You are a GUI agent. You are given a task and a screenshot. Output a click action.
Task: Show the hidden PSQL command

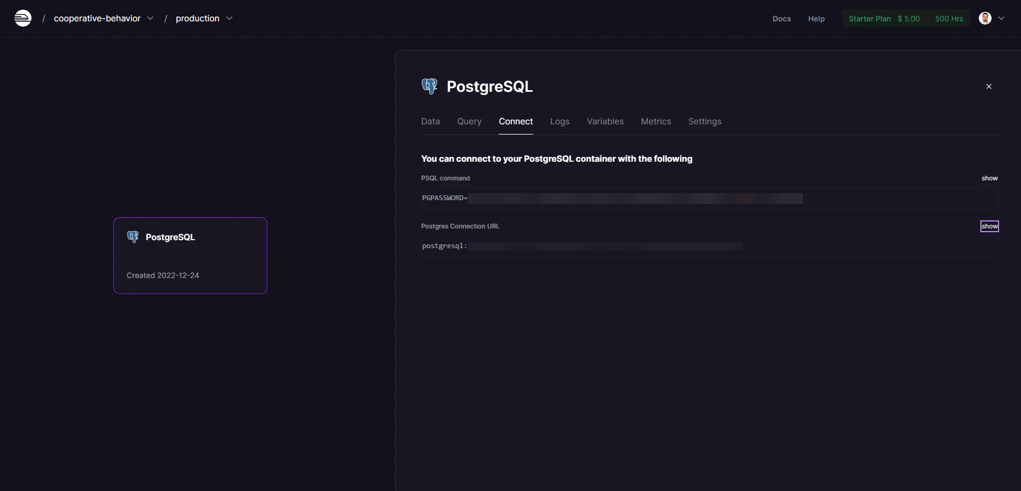pyautogui.click(x=989, y=178)
